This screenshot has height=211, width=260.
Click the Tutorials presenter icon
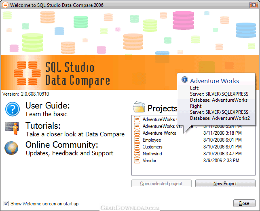point(12,128)
